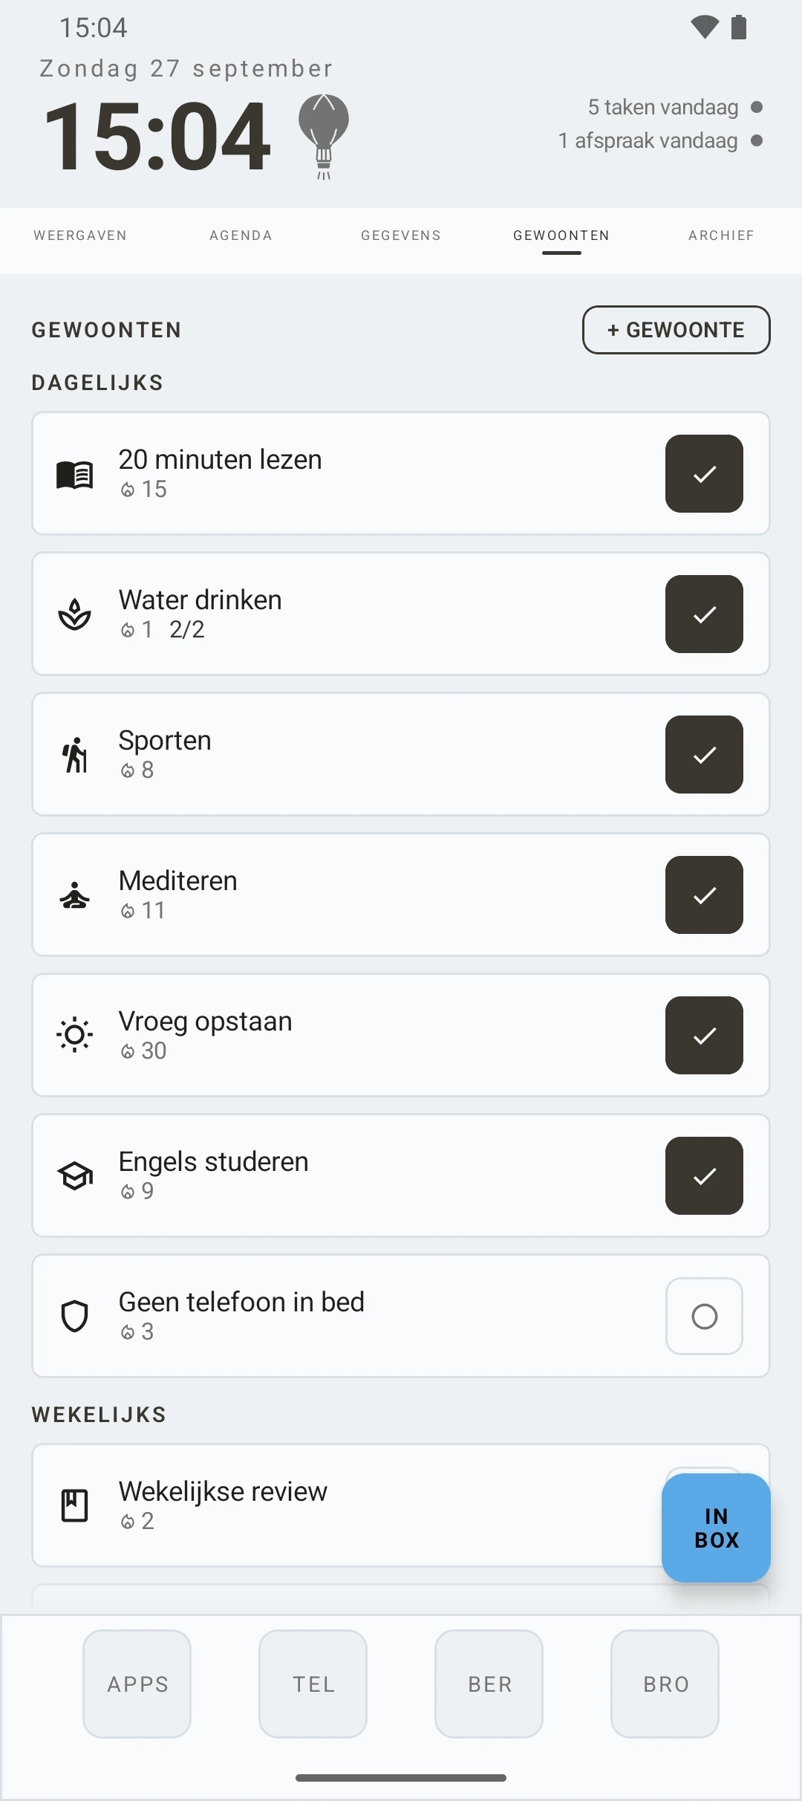
Task: Uncheck the 20 minuten lezen habit
Action: (704, 474)
